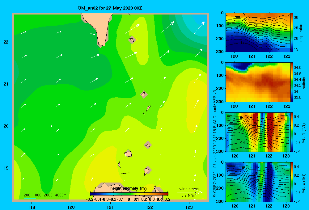
Task: Click the '0.2 N/m2' wind stress value
Action: 189,195
